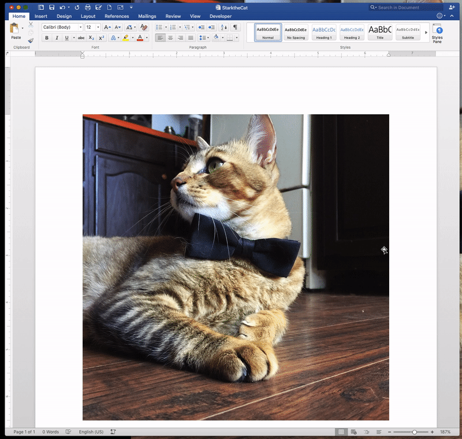Image resolution: width=462 pixels, height=439 pixels.
Task: Apply strikethrough formatting
Action: 80,37
